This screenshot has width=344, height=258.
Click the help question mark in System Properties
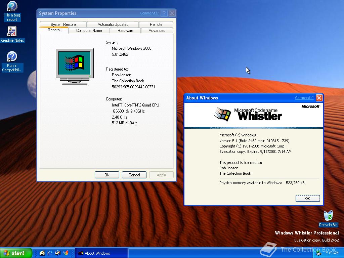(164, 13)
